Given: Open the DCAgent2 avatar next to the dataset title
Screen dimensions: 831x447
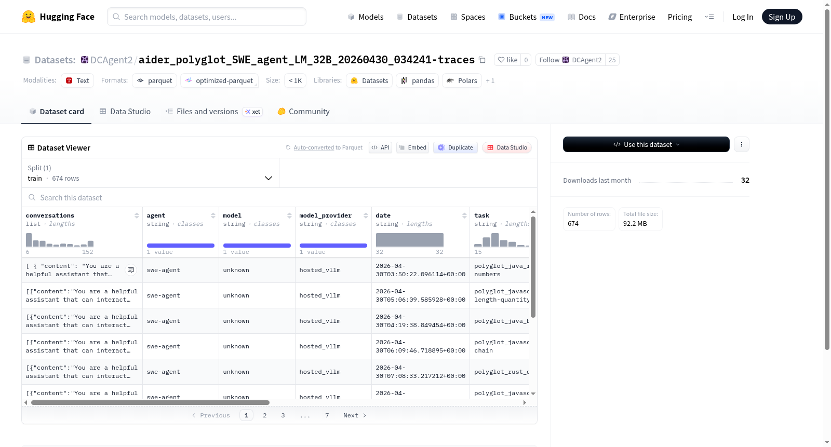Looking at the screenshot, I should pyautogui.click(x=85, y=60).
